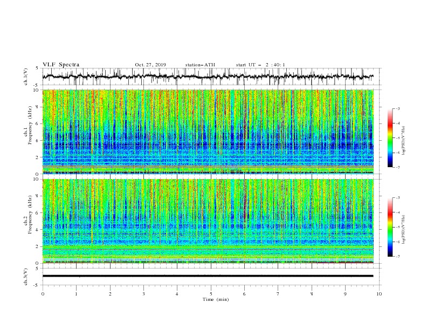Click the ch.2 PSD color scale bar
The width and height of the screenshot is (427, 330).
390,227
